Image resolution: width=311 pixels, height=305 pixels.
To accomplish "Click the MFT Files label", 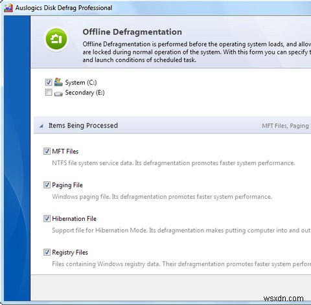I will pos(65,152).
